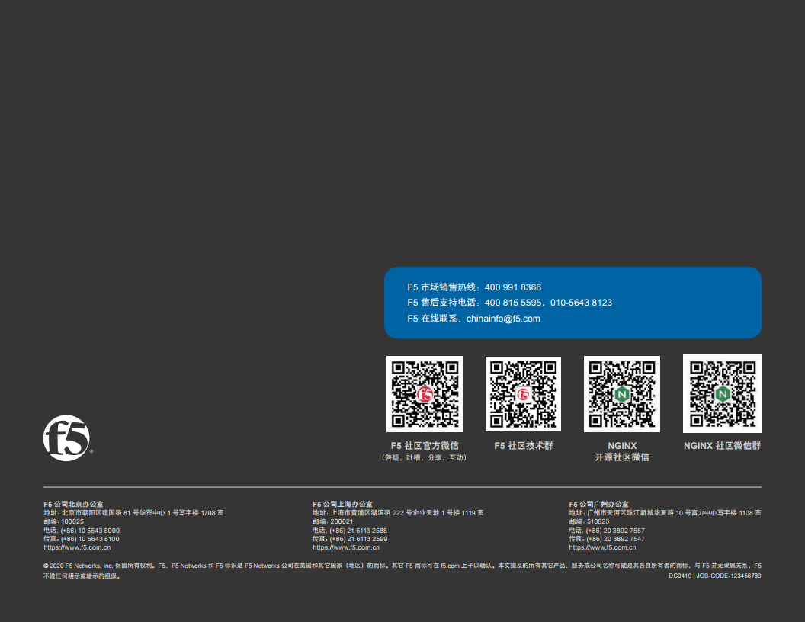Click the white F5 logo
The image size is (805, 622).
click(x=66, y=439)
